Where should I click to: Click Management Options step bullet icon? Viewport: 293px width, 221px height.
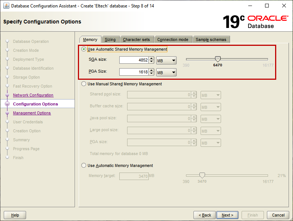click(7, 113)
